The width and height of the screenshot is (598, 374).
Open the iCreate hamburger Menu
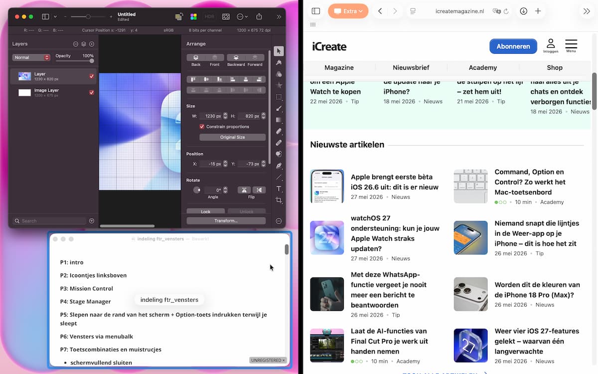point(571,46)
